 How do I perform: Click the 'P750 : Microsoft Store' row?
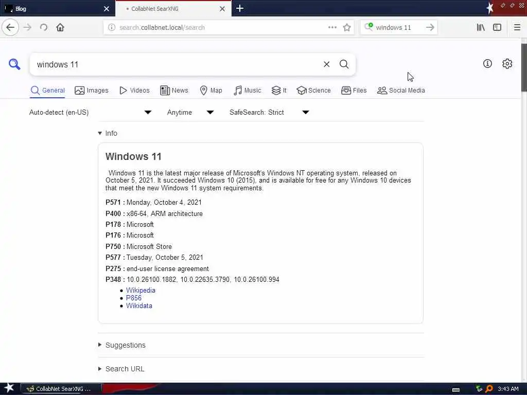point(138,246)
